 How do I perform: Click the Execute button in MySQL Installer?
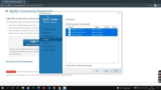click(106, 71)
